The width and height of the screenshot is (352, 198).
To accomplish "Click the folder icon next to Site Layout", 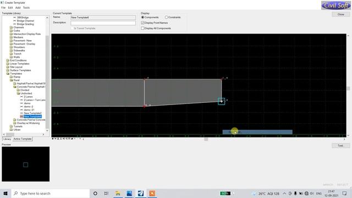I will point(8,67).
